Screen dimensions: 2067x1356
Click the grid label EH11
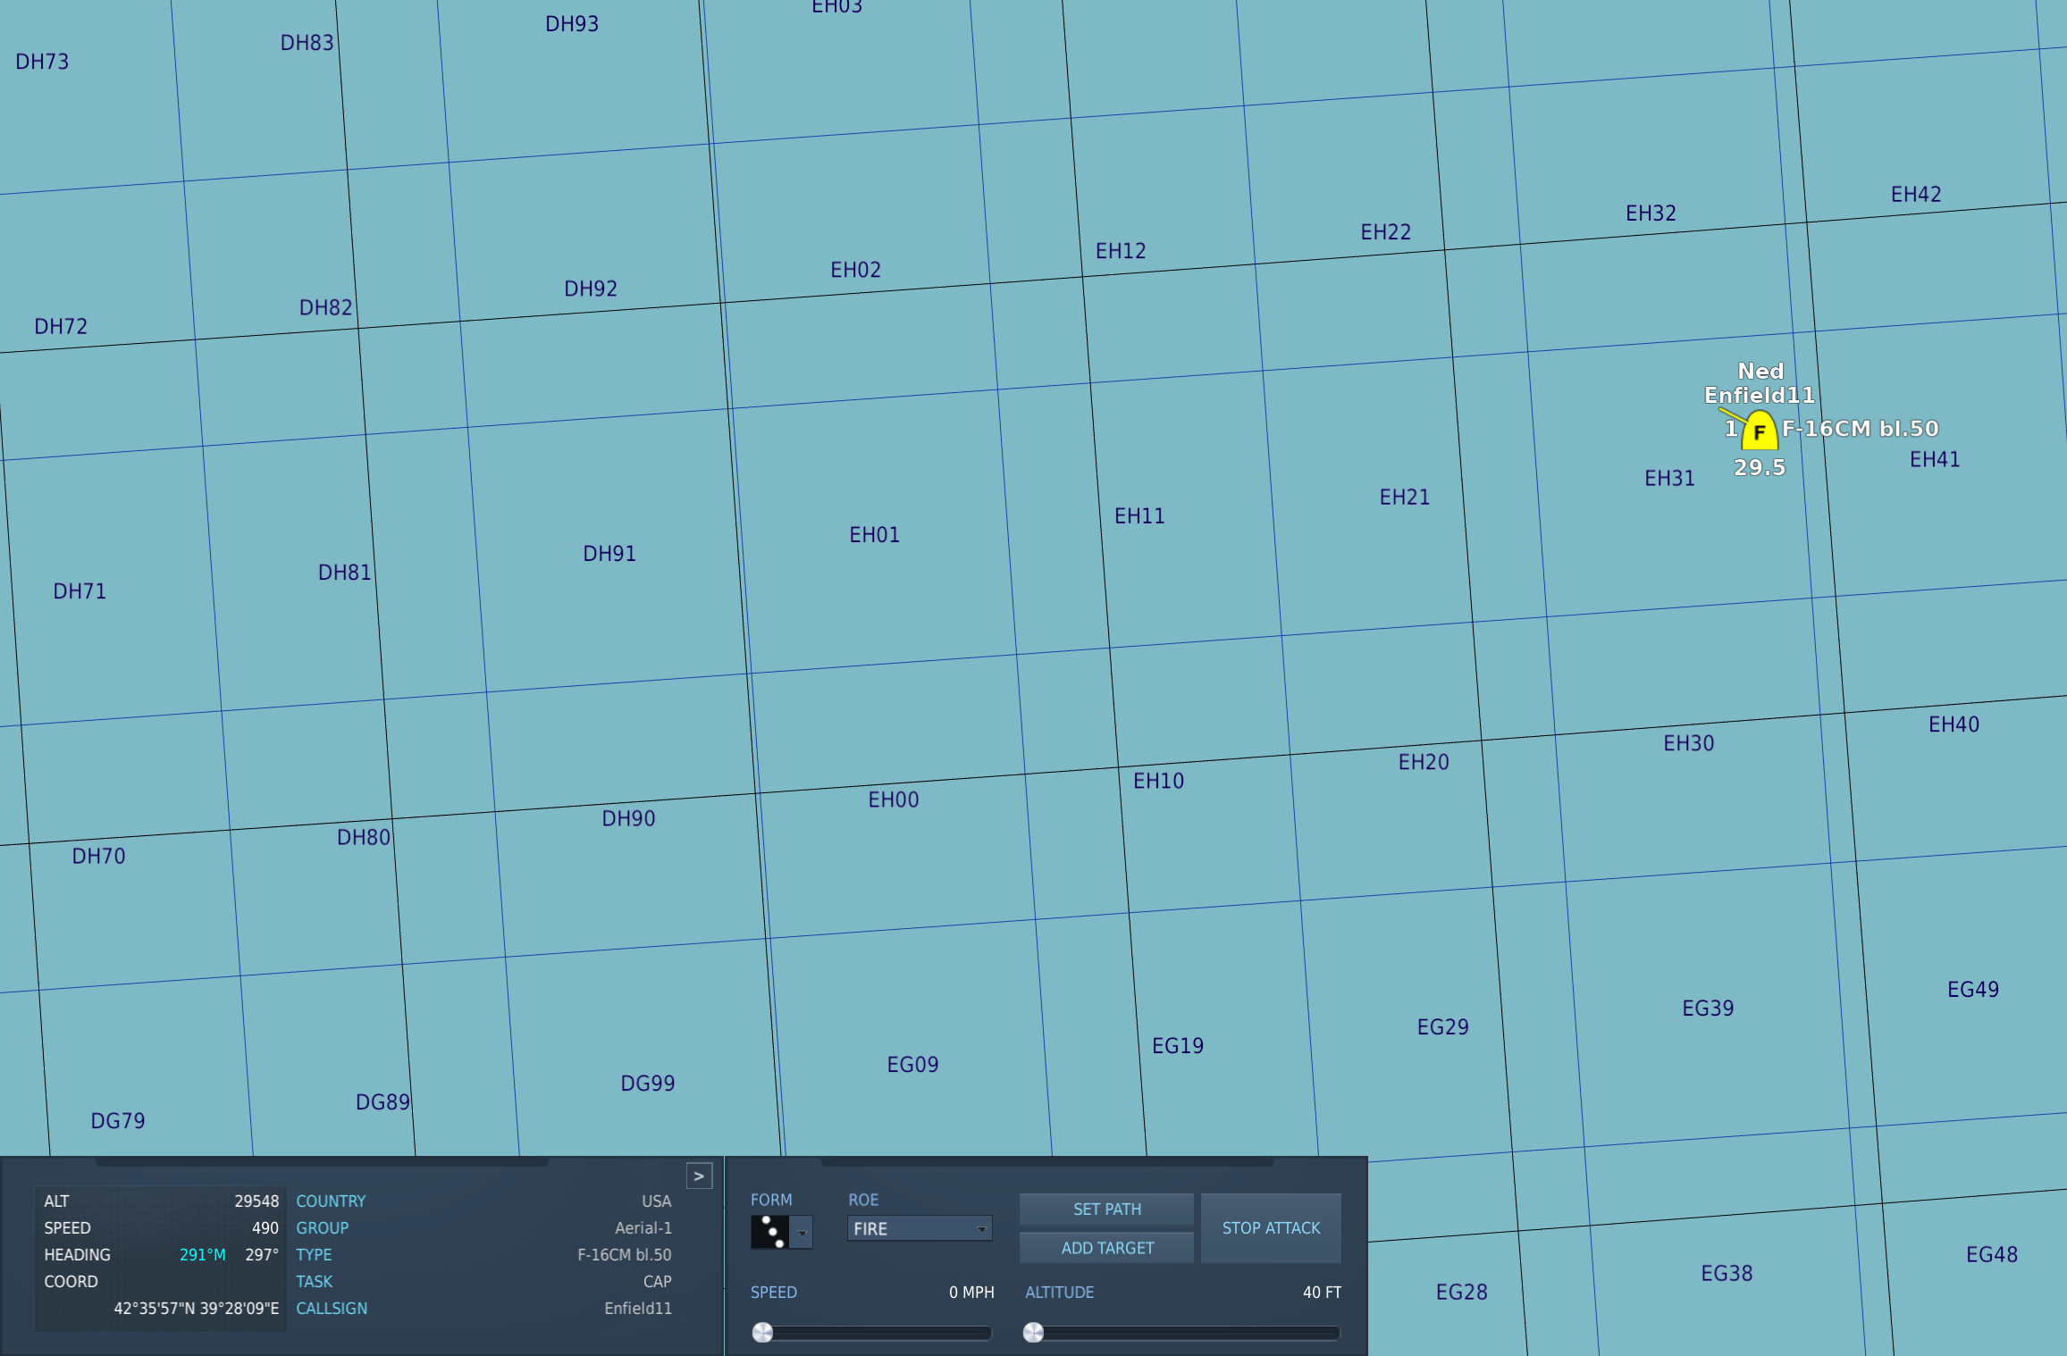pos(1139,516)
